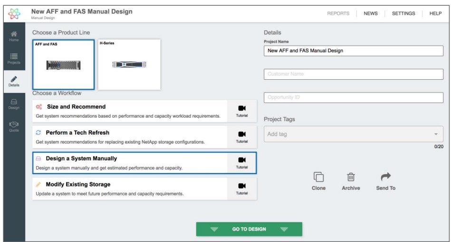Viewport: 451px width, 242px height.
Task: Click the atom logo icon
Action: pyautogui.click(x=13, y=13)
